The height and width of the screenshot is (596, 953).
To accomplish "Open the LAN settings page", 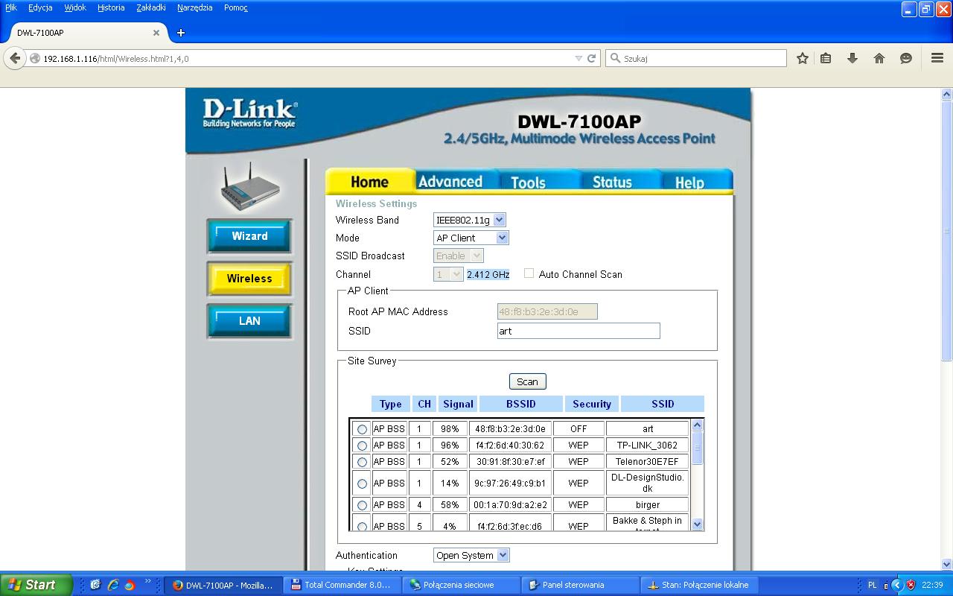I will (x=249, y=321).
